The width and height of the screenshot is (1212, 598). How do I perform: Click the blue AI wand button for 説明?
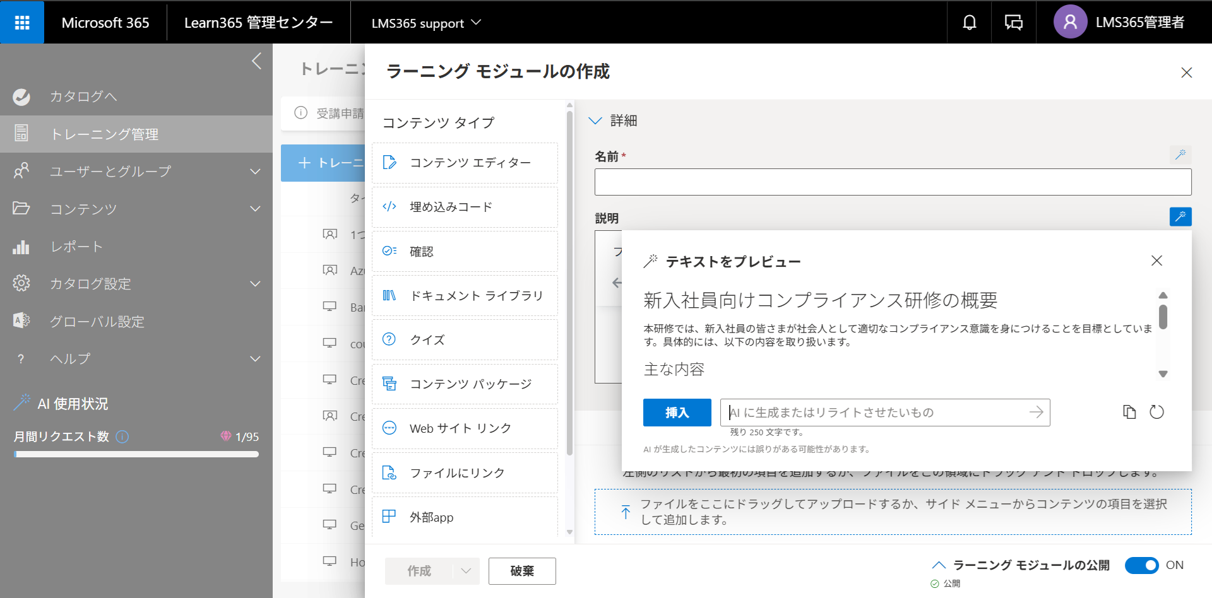(1180, 216)
